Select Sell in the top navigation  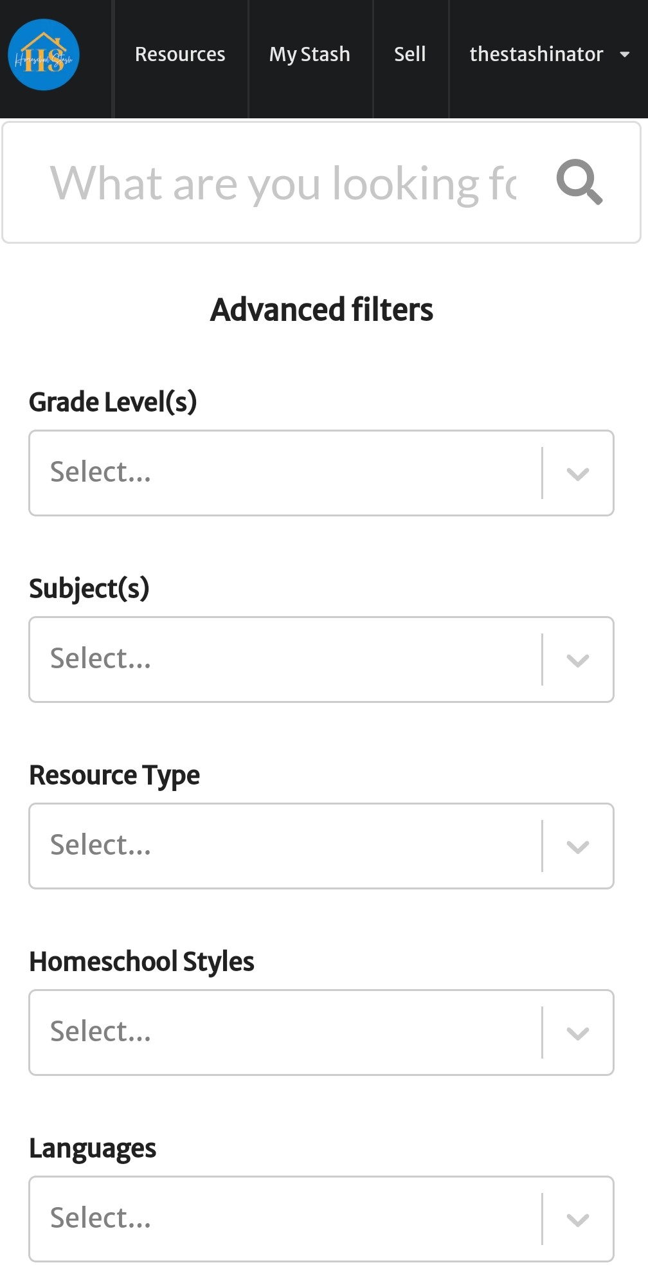[x=410, y=55]
